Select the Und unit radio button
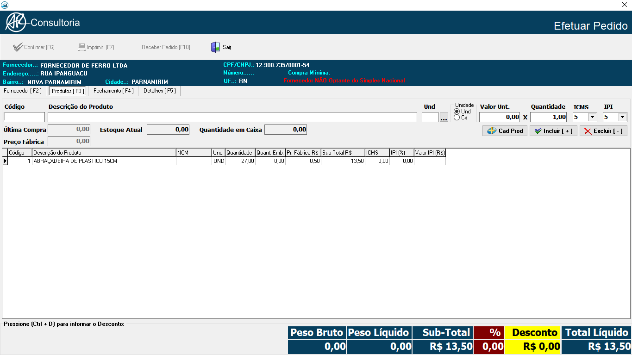The image size is (632, 355). point(457,112)
